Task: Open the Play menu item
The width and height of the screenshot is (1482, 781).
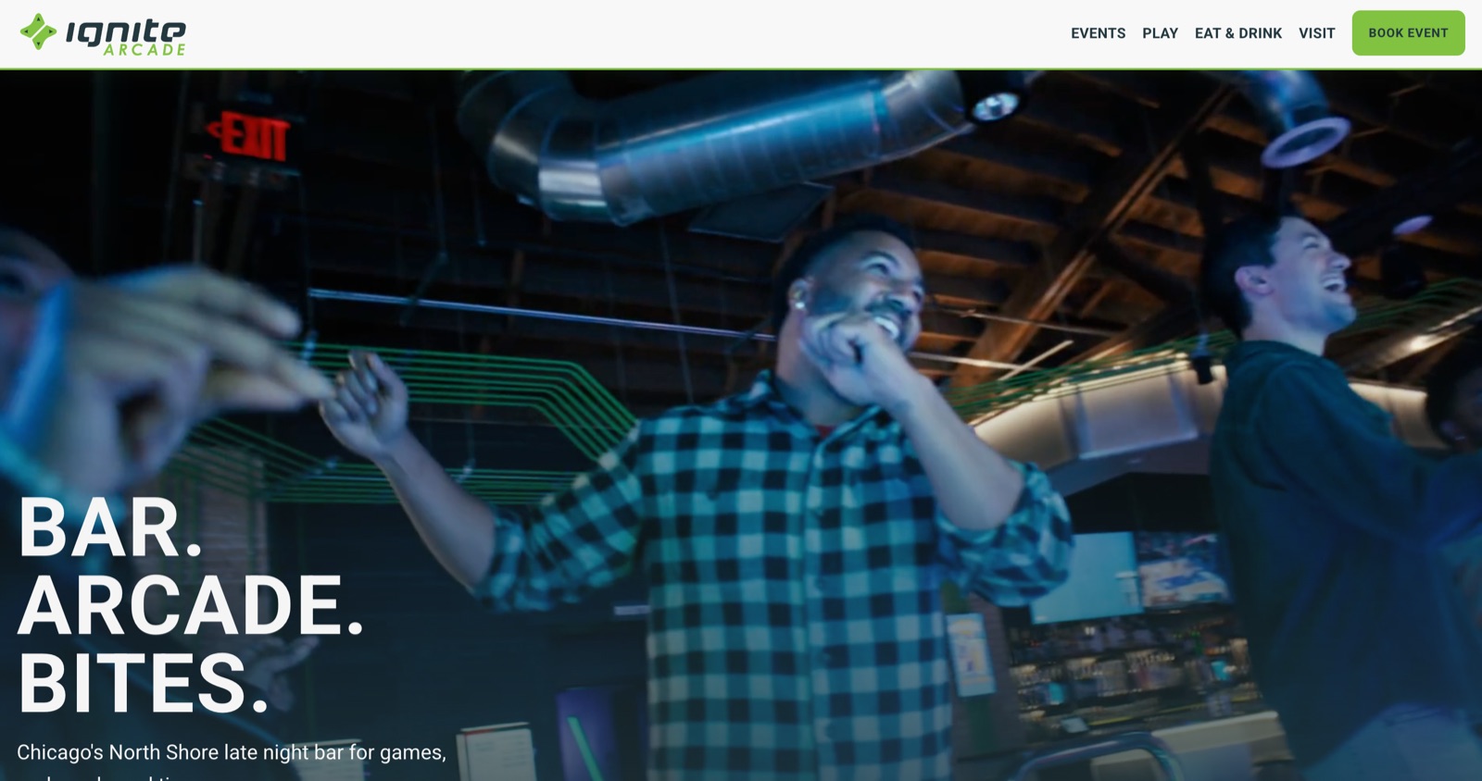Action: pyautogui.click(x=1160, y=33)
